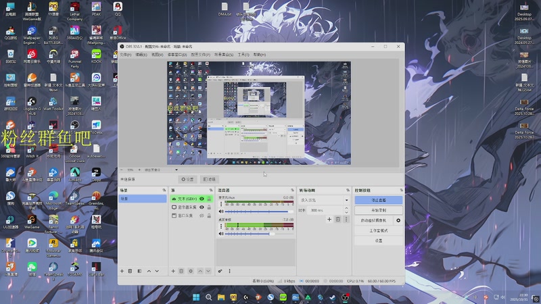The width and height of the screenshot is (541, 304).
Task: Decrease transition duration with down arrow
Action: [x=346, y=212]
